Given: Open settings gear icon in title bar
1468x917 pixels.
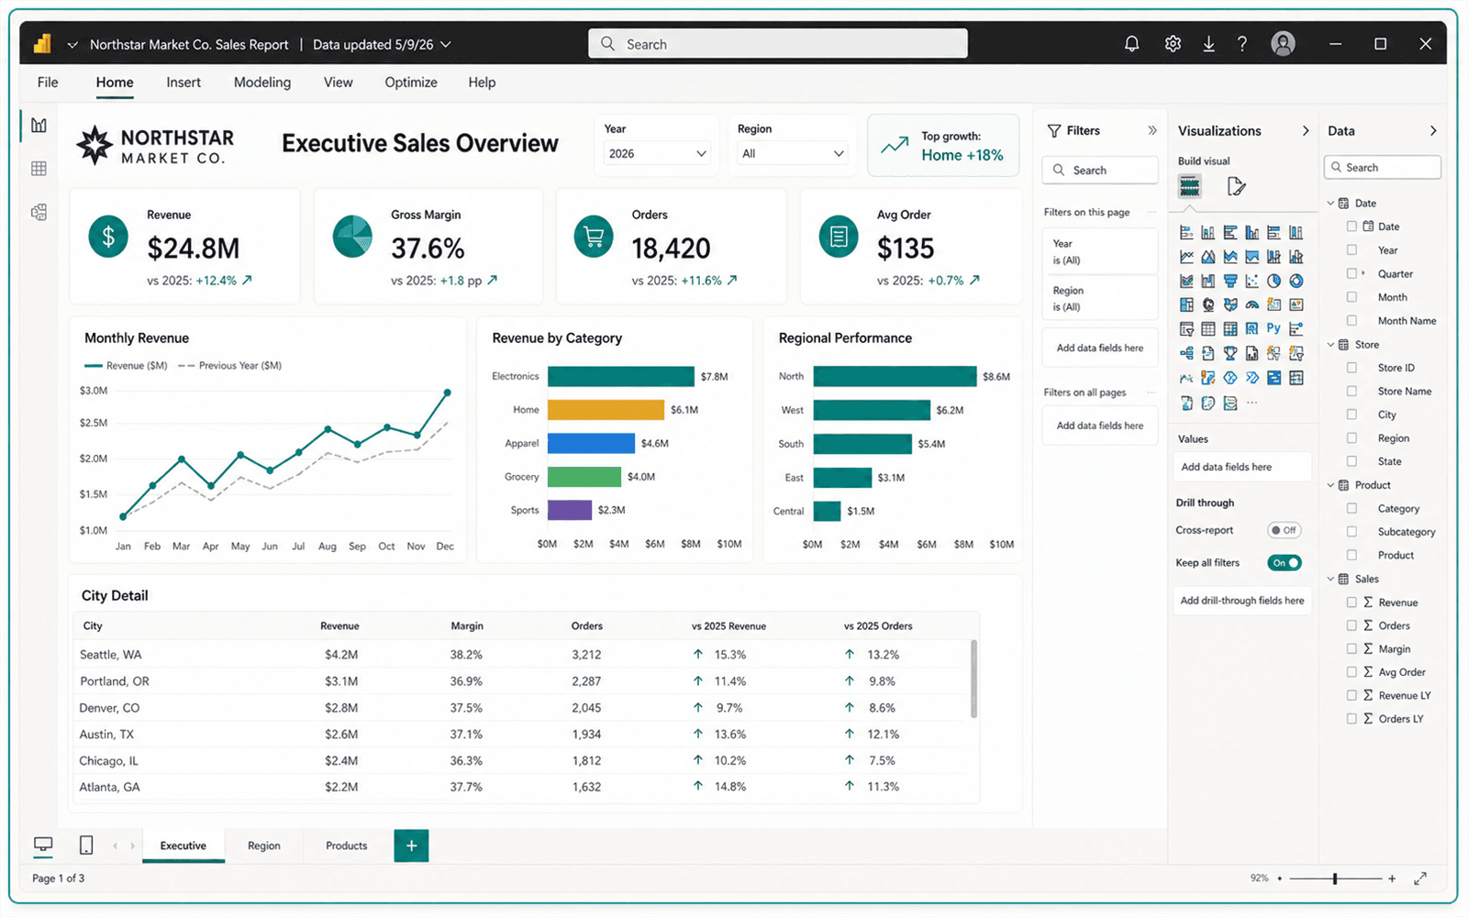Looking at the screenshot, I should (x=1173, y=44).
